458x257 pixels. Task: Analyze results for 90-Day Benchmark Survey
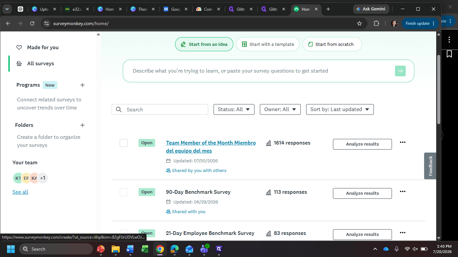pos(362,193)
